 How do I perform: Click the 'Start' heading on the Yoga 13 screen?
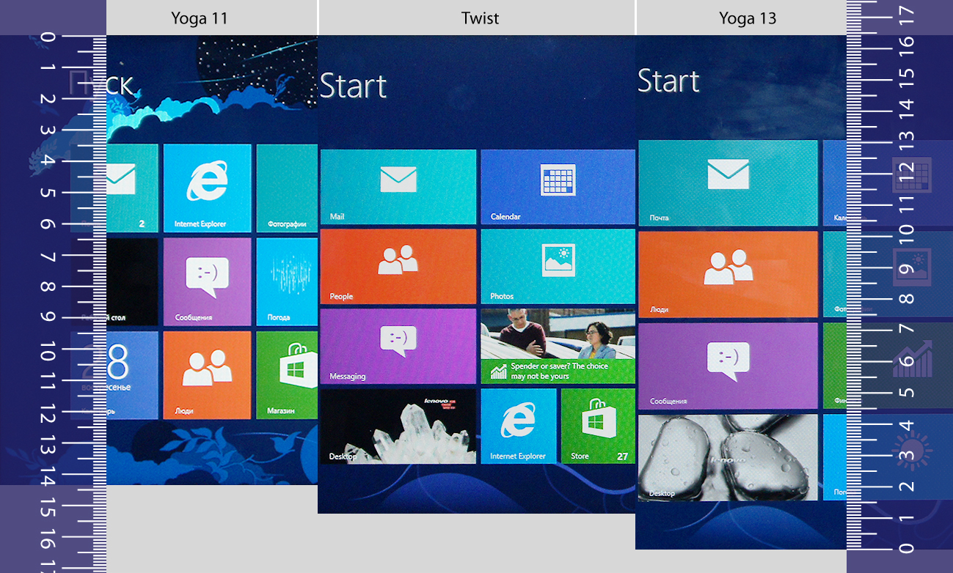tap(669, 81)
